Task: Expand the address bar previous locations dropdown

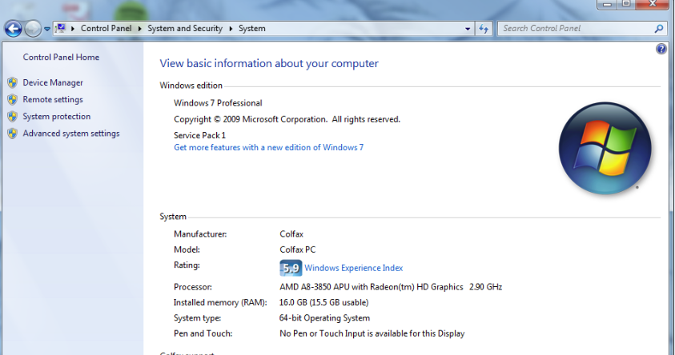Action: click(468, 29)
